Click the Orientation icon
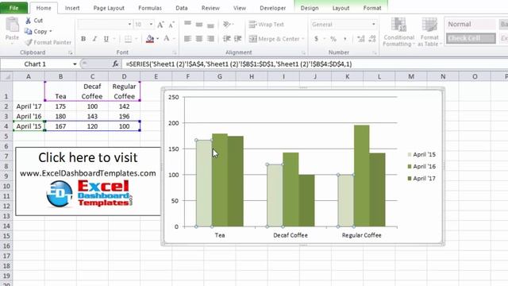The image size is (508, 286). pos(227,25)
